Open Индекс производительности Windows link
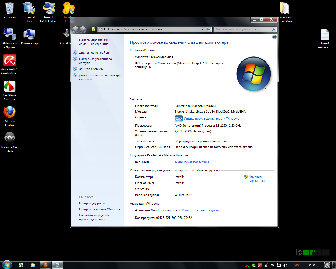 pyautogui.click(x=211, y=118)
